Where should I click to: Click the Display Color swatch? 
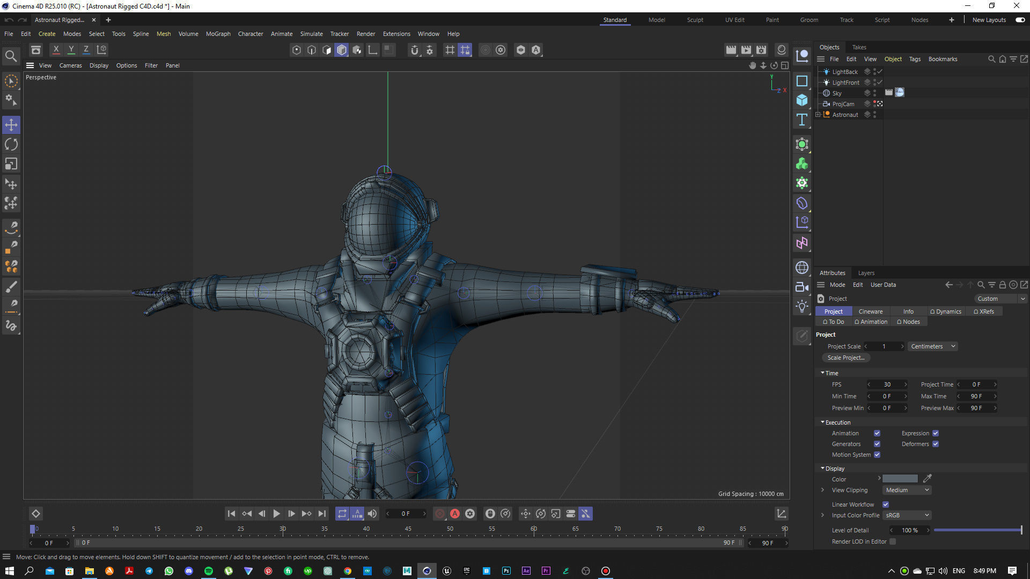point(900,479)
